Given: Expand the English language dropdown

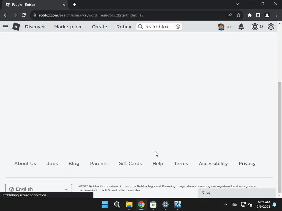Looking at the screenshot, I should pyautogui.click(x=39, y=189).
